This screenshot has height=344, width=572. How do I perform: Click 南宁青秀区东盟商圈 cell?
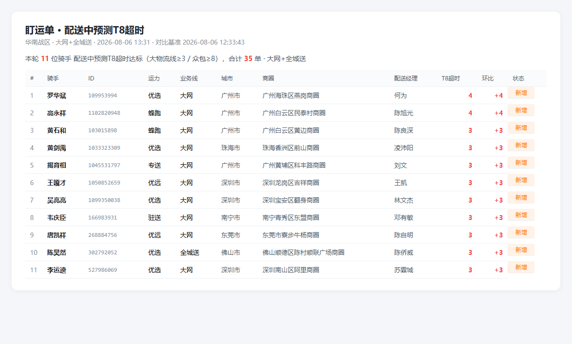291,218
